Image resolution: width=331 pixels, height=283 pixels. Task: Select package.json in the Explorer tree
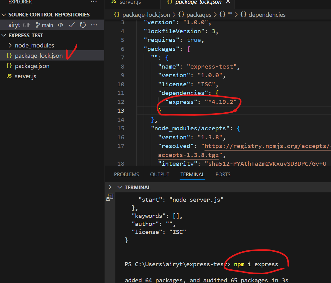point(32,66)
